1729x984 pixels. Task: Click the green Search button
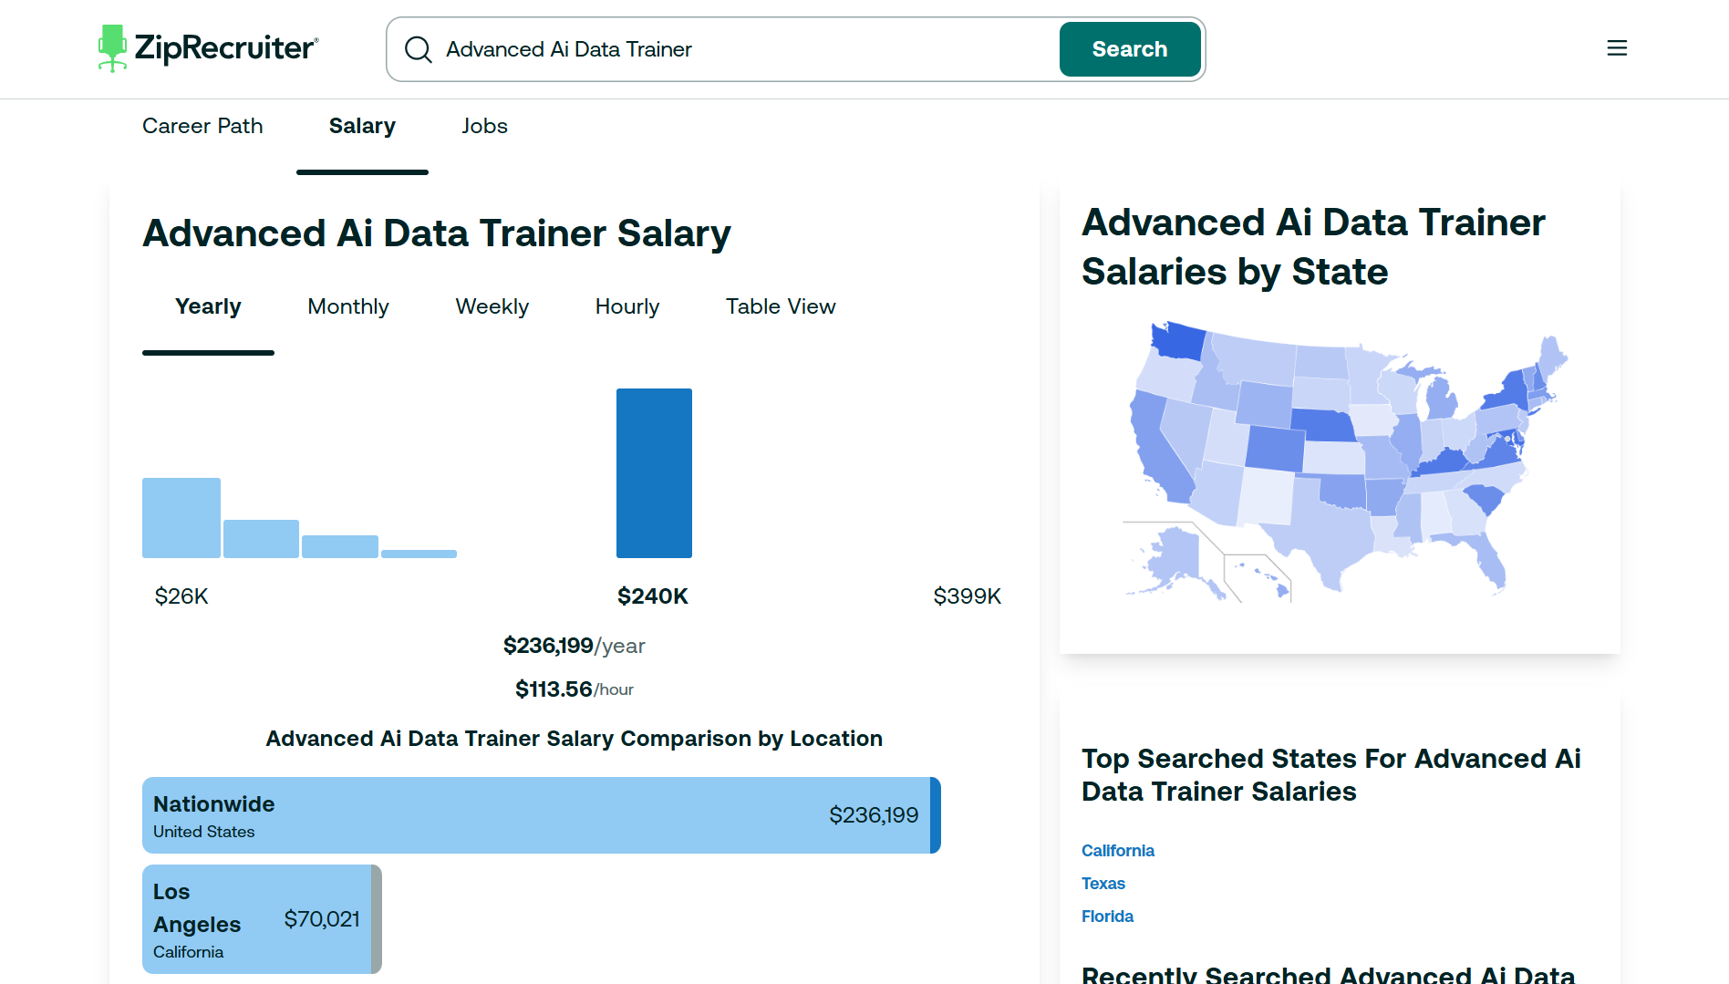[1129, 49]
